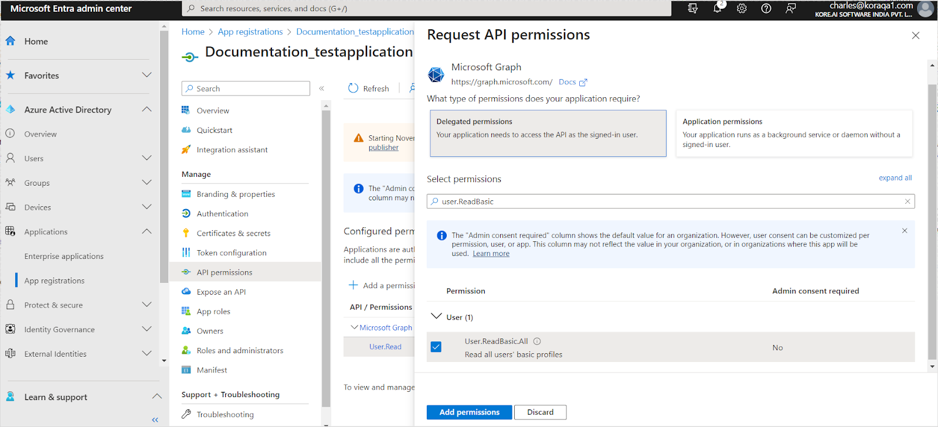Select the Application permissions option
Screen dimensions: 938x427
(x=794, y=134)
